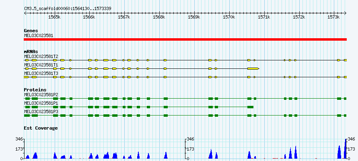Click the 1569k ruler tick label

[194, 17]
